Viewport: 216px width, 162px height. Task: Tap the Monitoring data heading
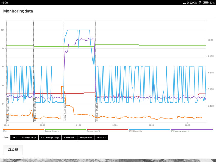point(18,11)
